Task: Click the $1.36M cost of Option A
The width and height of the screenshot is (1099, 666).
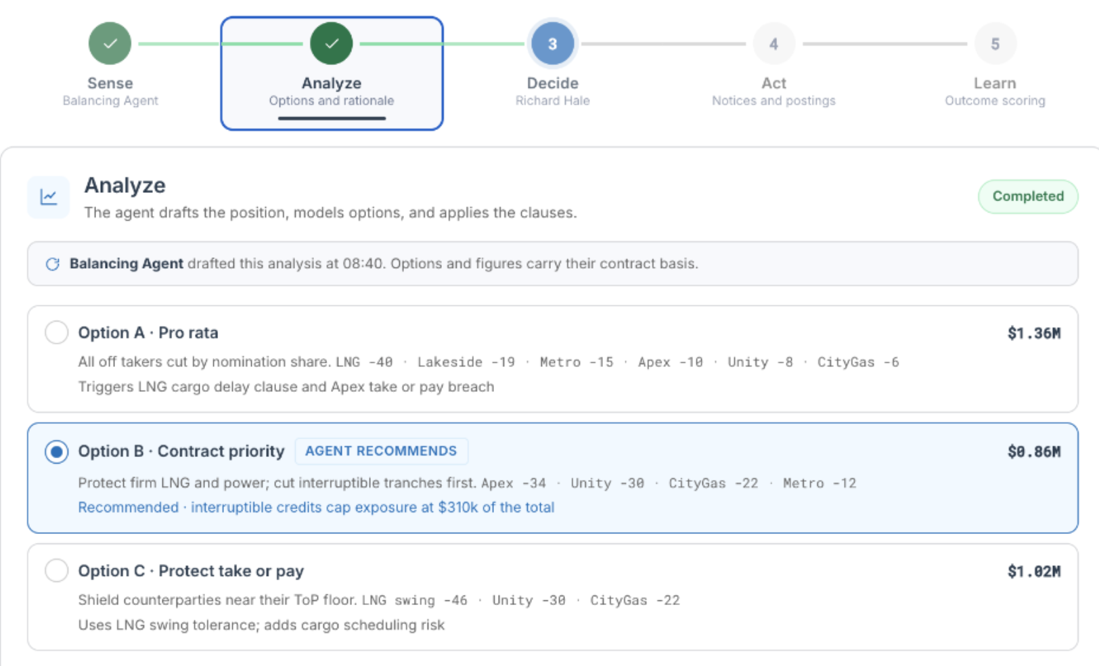Action: coord(1034,333)
